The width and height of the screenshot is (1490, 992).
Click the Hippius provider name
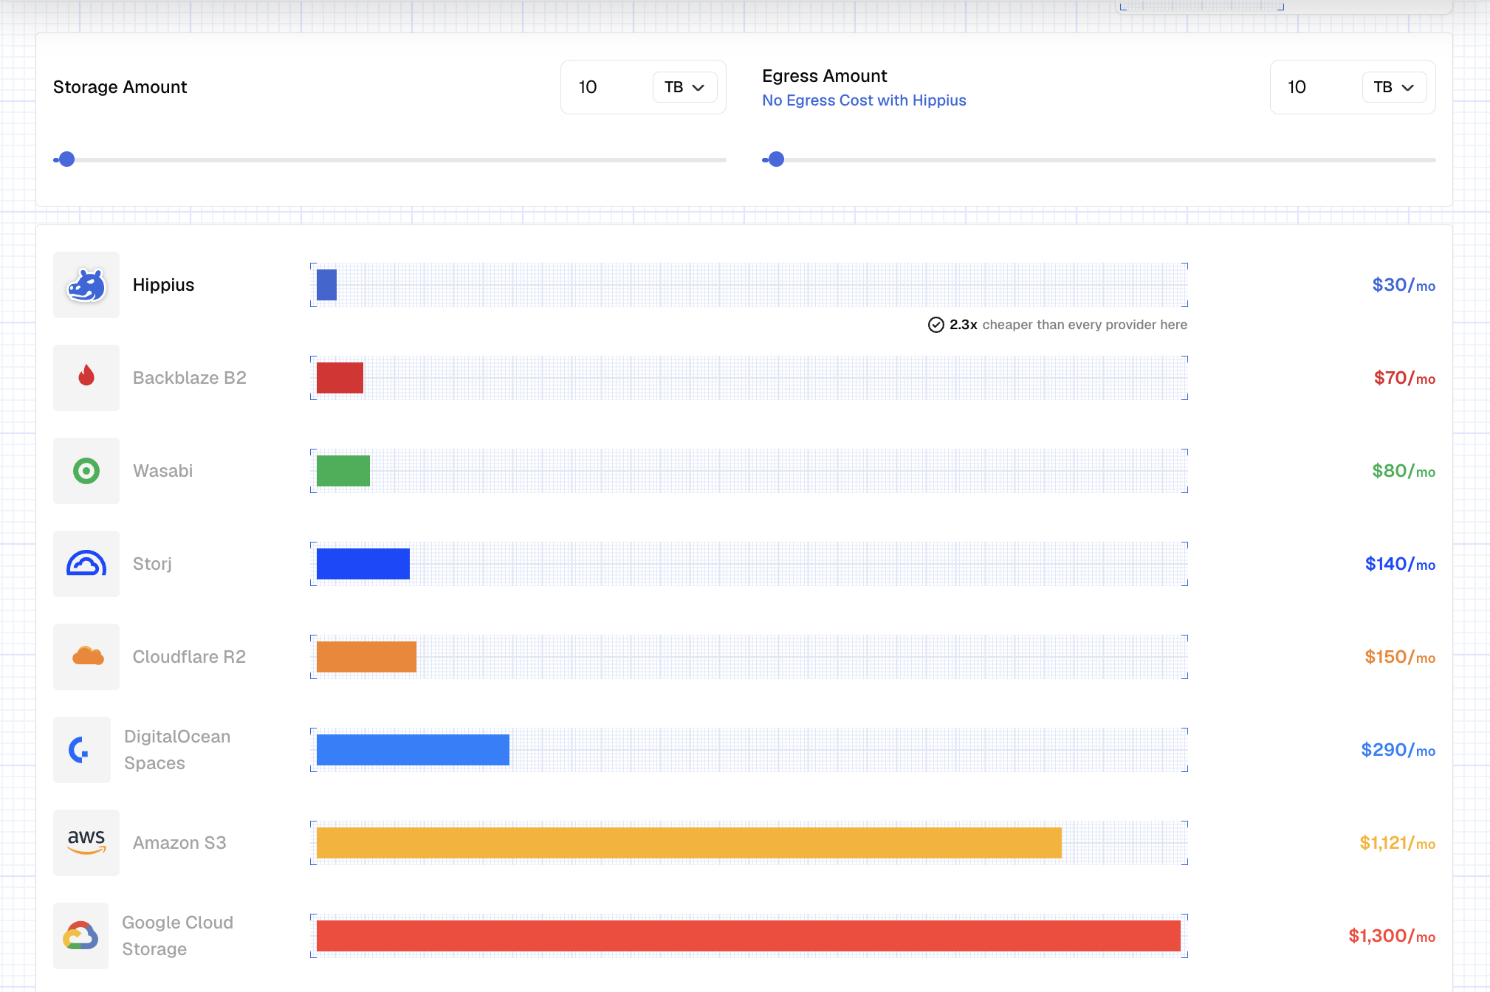(x=163, y=285)
